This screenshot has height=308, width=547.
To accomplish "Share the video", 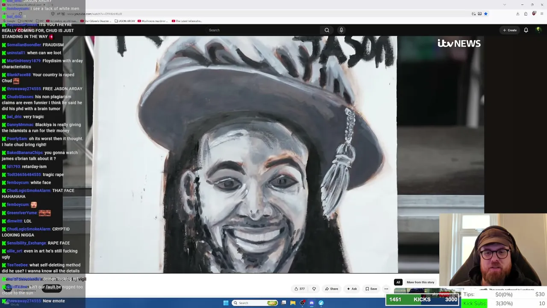I will click(x=332, y=289).
